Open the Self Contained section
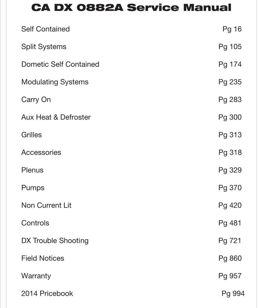Screen dimensions: 259x308 45,29
